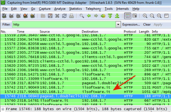Open the Tools menu
This screenshot has width=171, height=112.
109,9
